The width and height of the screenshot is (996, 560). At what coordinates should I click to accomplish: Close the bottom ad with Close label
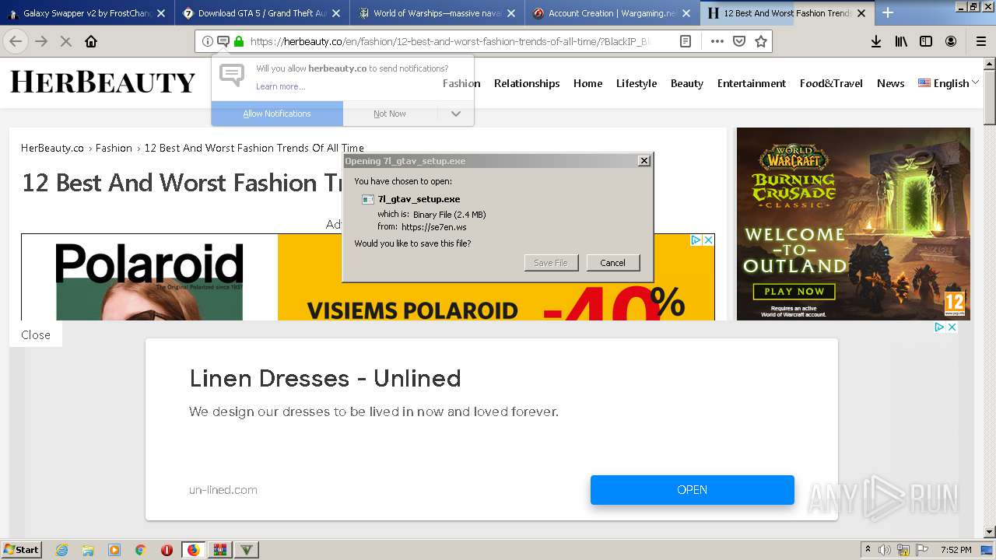coord(36,335)
